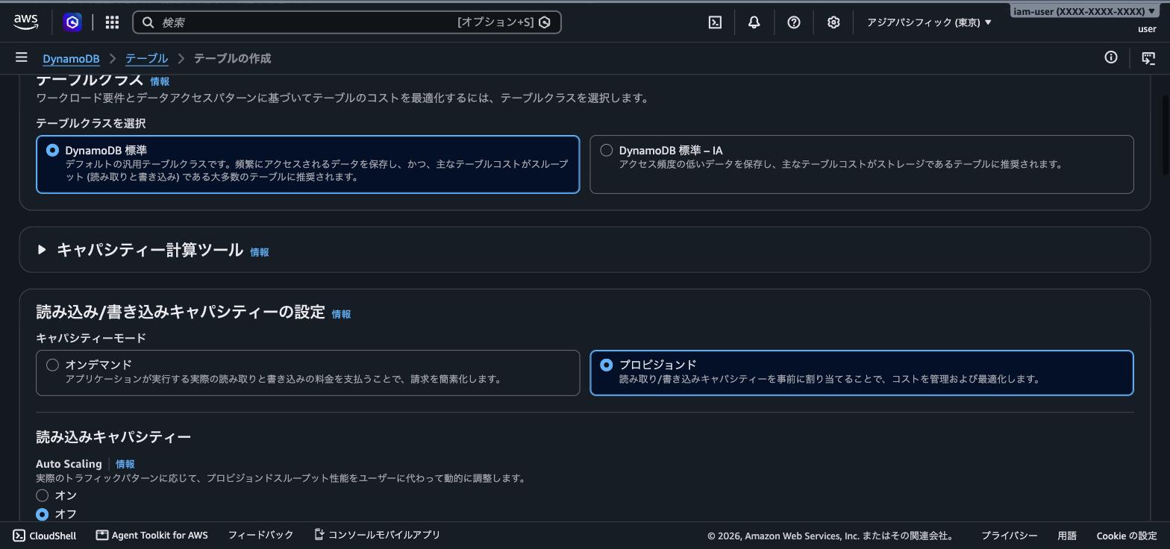The image size is (1170, 549).
Task: Click キャパシティーモード label text
Action: pos(91,338)
